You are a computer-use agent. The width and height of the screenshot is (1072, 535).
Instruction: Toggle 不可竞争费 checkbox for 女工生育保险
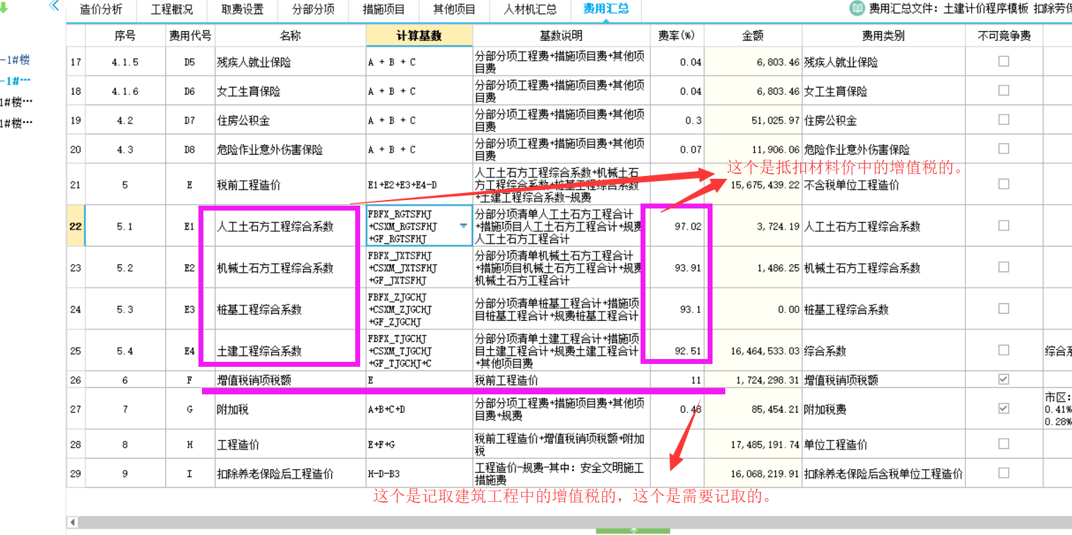pos(1003,90)
